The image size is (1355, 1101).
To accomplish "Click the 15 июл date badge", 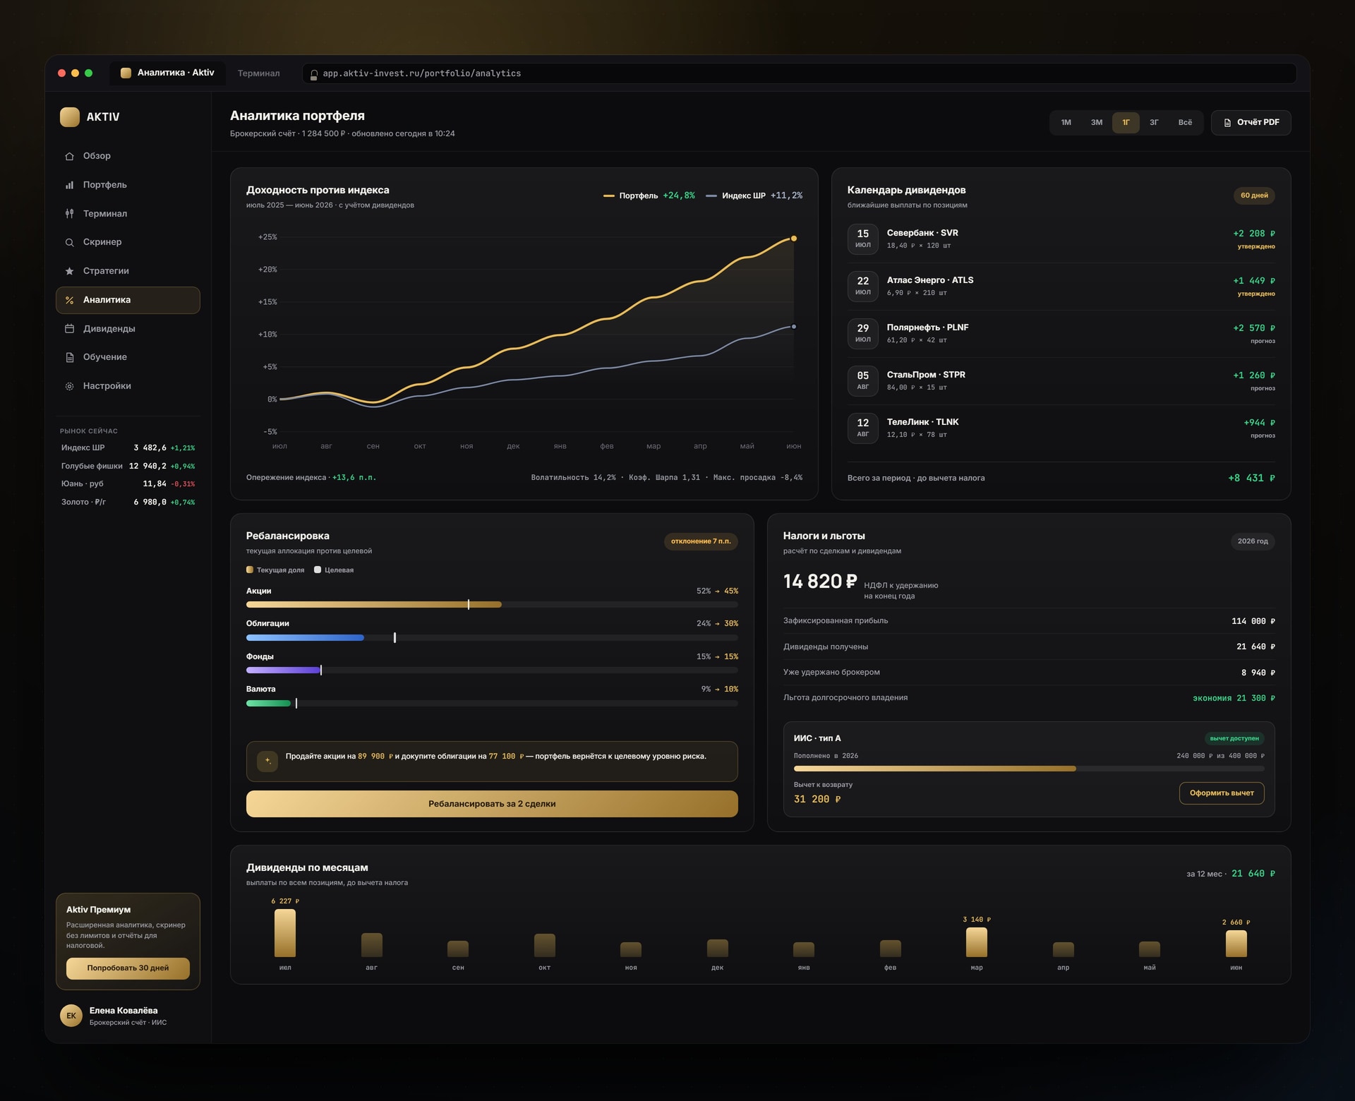I will [863, 239].
